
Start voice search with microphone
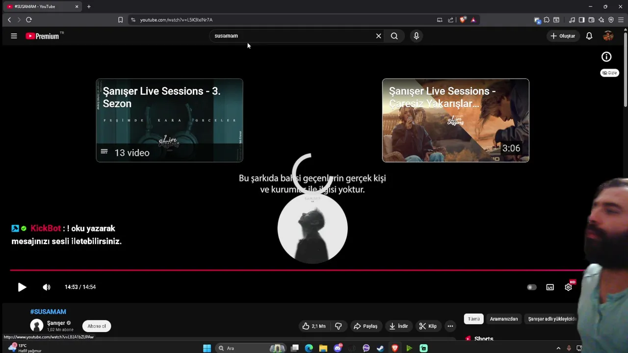(416, 36)
